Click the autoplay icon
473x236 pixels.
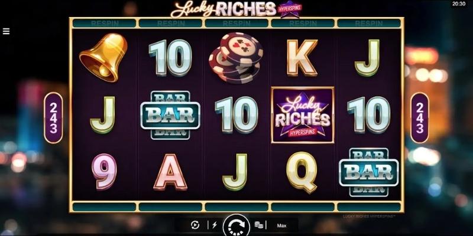point(195,225)
